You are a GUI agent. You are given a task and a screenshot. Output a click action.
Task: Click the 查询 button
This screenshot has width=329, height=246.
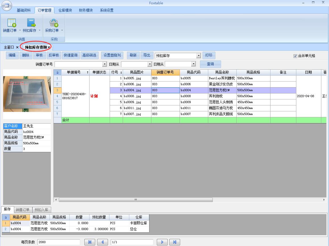[x=210, y=64]
